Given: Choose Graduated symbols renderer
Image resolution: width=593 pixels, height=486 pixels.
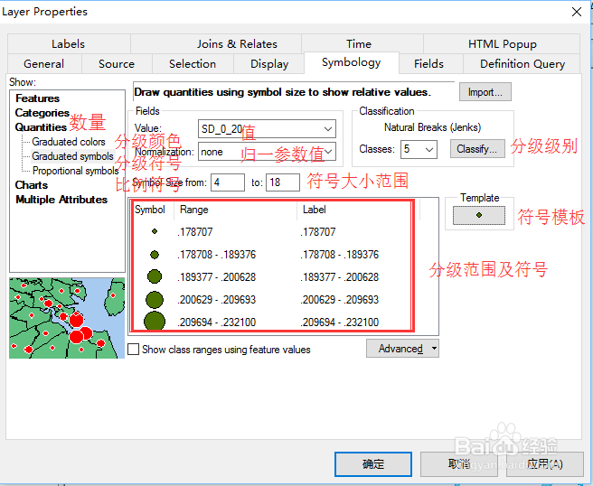Looking at the screenshot, I should click(x=72, y=156).
